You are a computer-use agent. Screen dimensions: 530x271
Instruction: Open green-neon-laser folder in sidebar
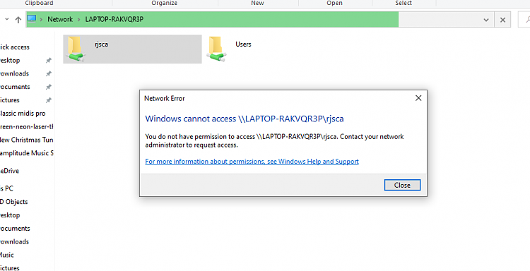pos(27,126)
